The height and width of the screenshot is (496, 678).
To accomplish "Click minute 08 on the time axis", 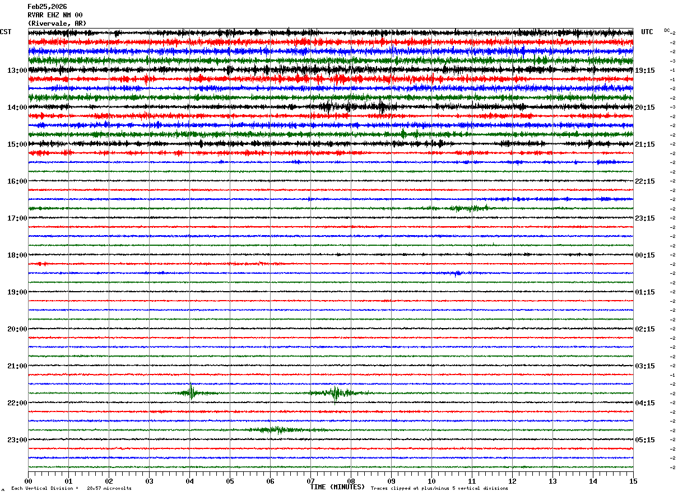I will (x=351, y=481).
